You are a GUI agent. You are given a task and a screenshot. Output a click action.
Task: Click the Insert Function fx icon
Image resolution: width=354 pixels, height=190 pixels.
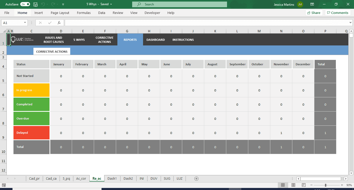click(59, 23)
